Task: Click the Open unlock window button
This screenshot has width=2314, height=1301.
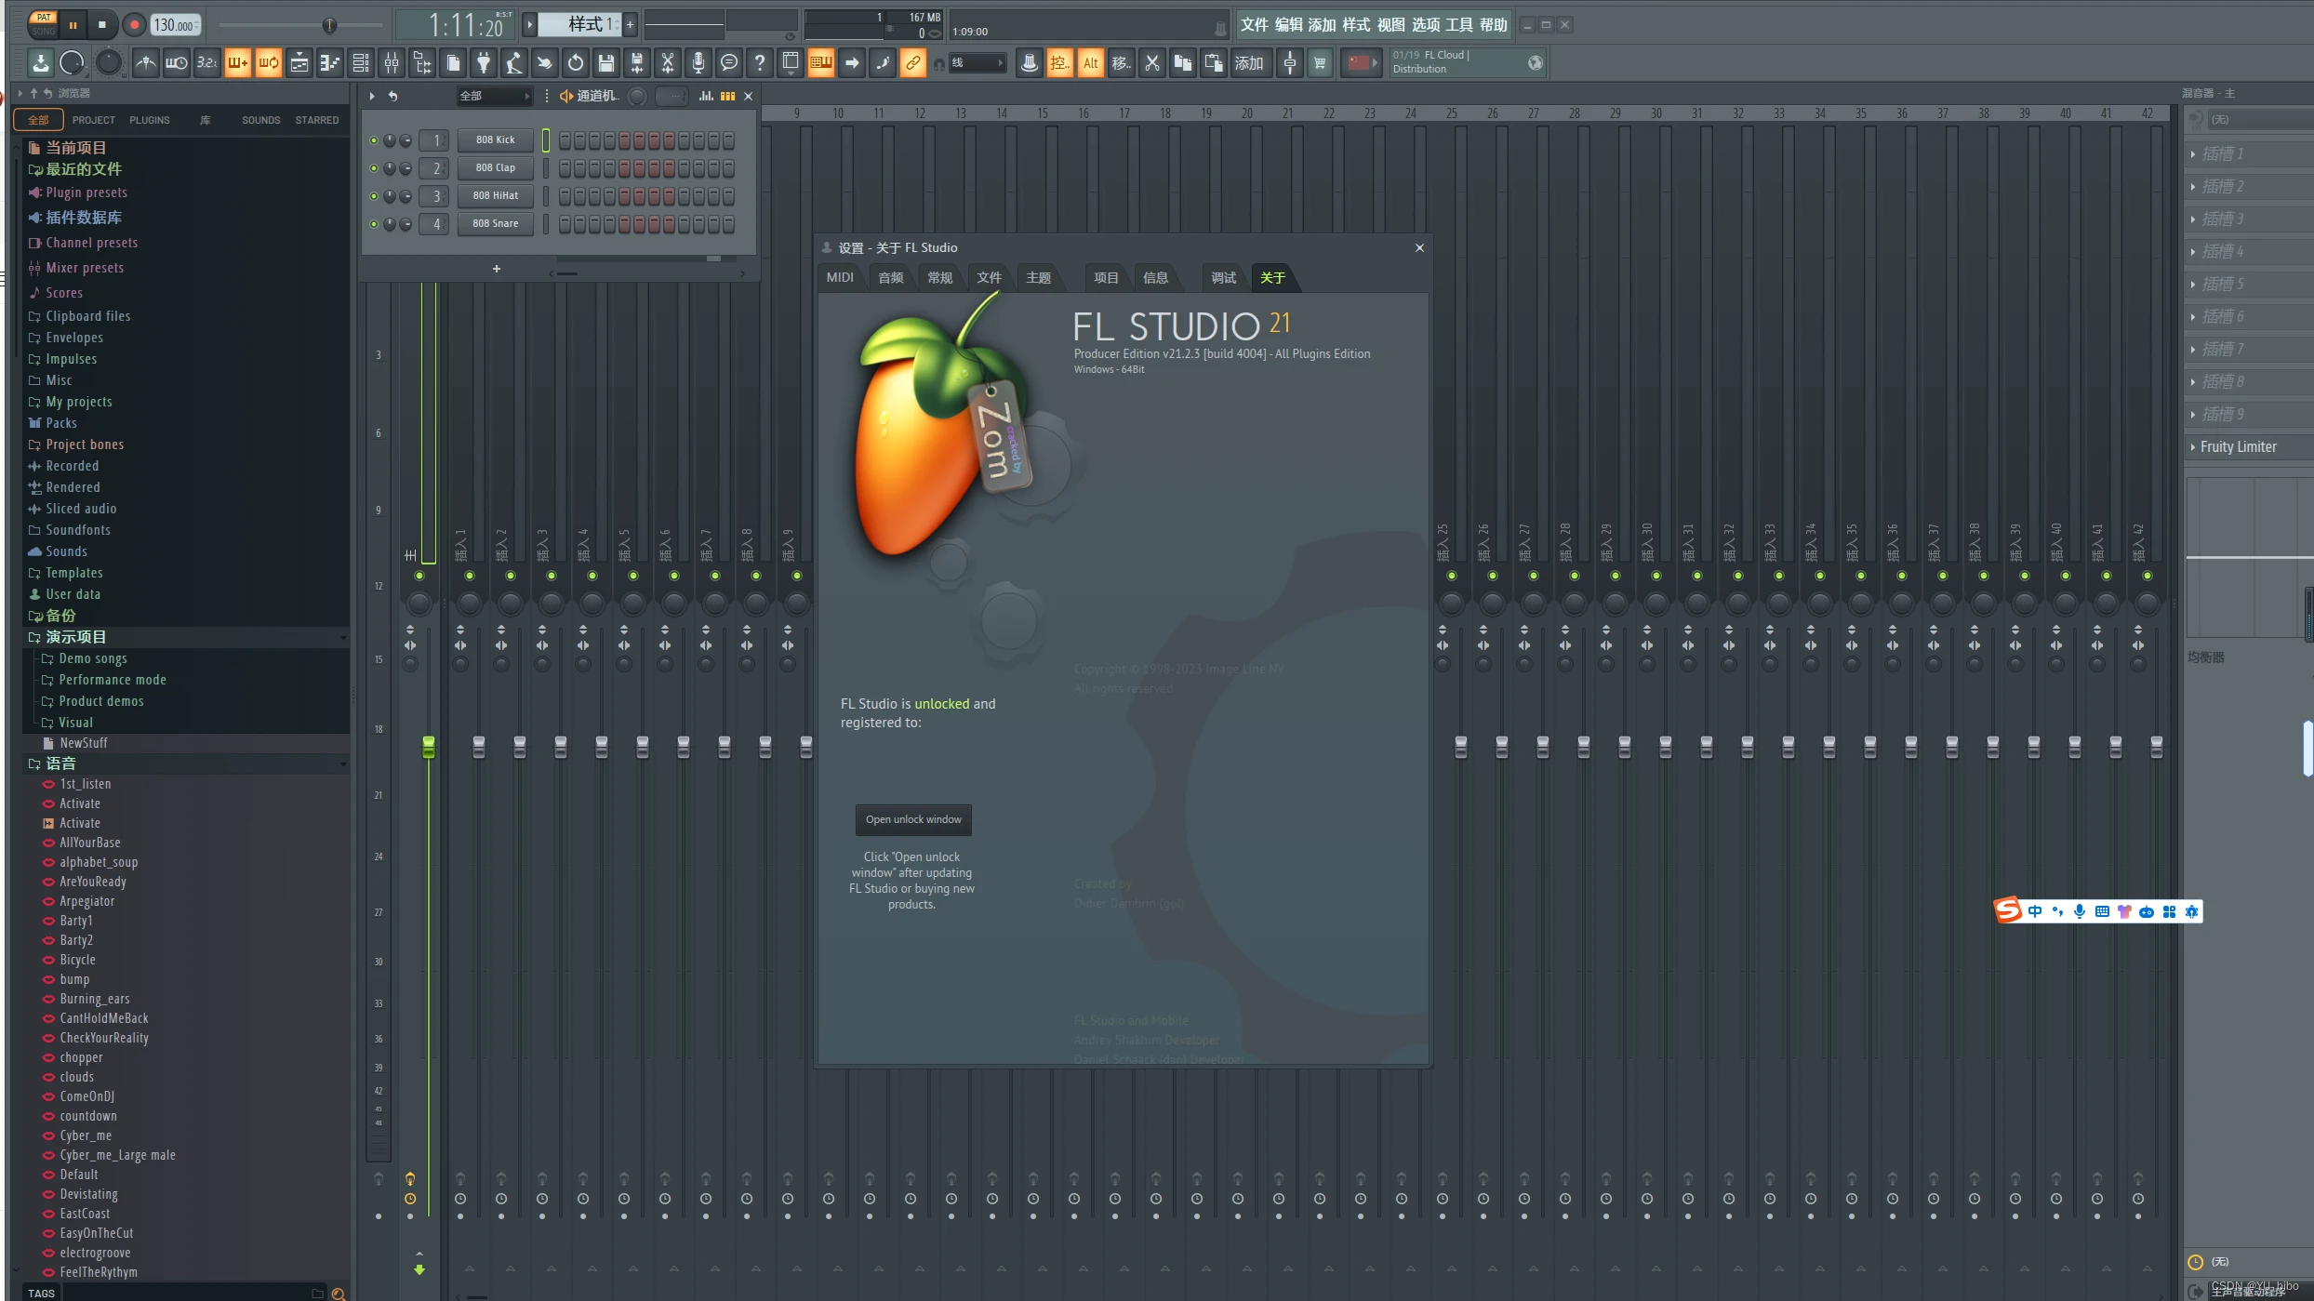Action: pos(913,819)
